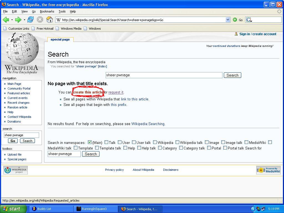Enable the Template namespace checkbox
The width and height of the screenshot is (284, 213).
point(75,148)
